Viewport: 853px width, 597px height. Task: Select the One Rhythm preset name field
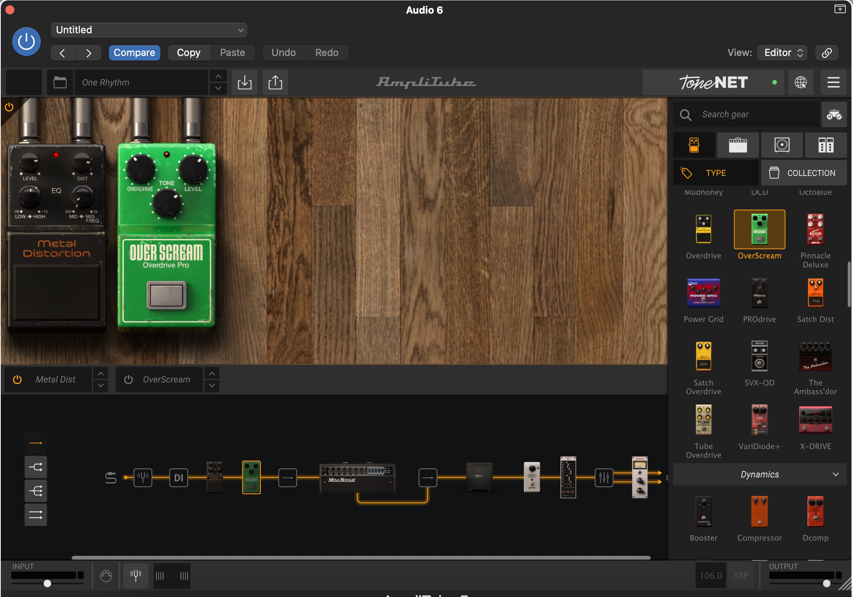[142, 82]
